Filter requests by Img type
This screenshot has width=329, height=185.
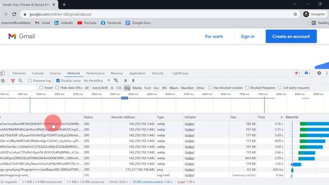127,88
